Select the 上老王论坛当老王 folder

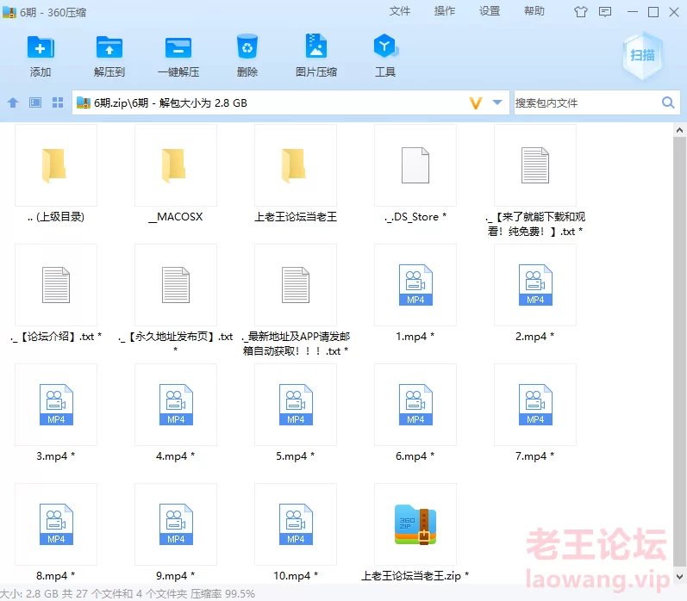point(296,175)
